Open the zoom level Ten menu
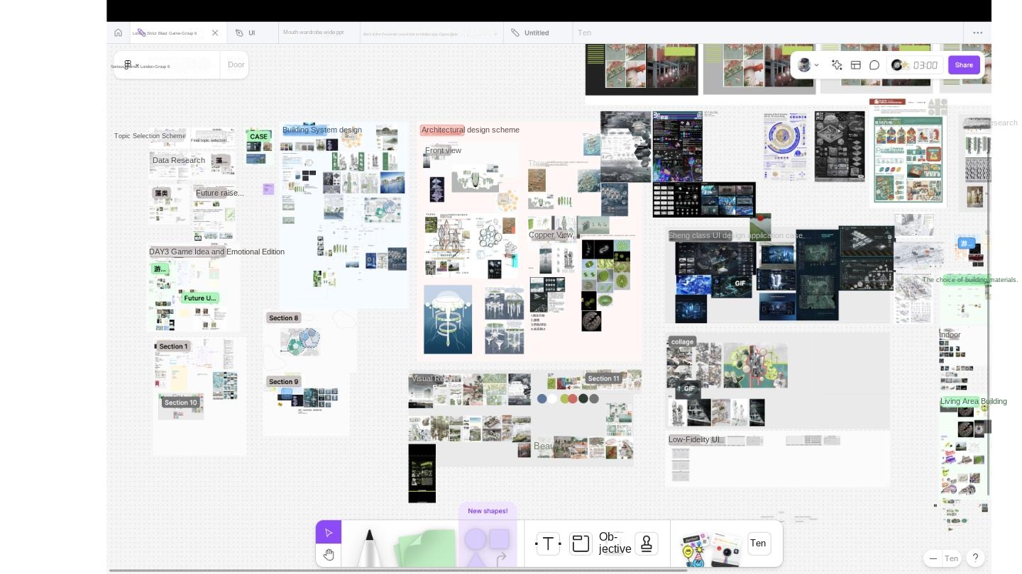The height and width of the screenshot is (574, 1022). 951,558
